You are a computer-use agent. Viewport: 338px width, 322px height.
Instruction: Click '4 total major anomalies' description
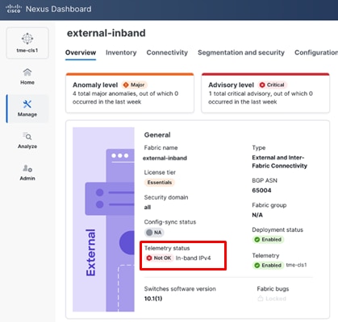(126, 97)
